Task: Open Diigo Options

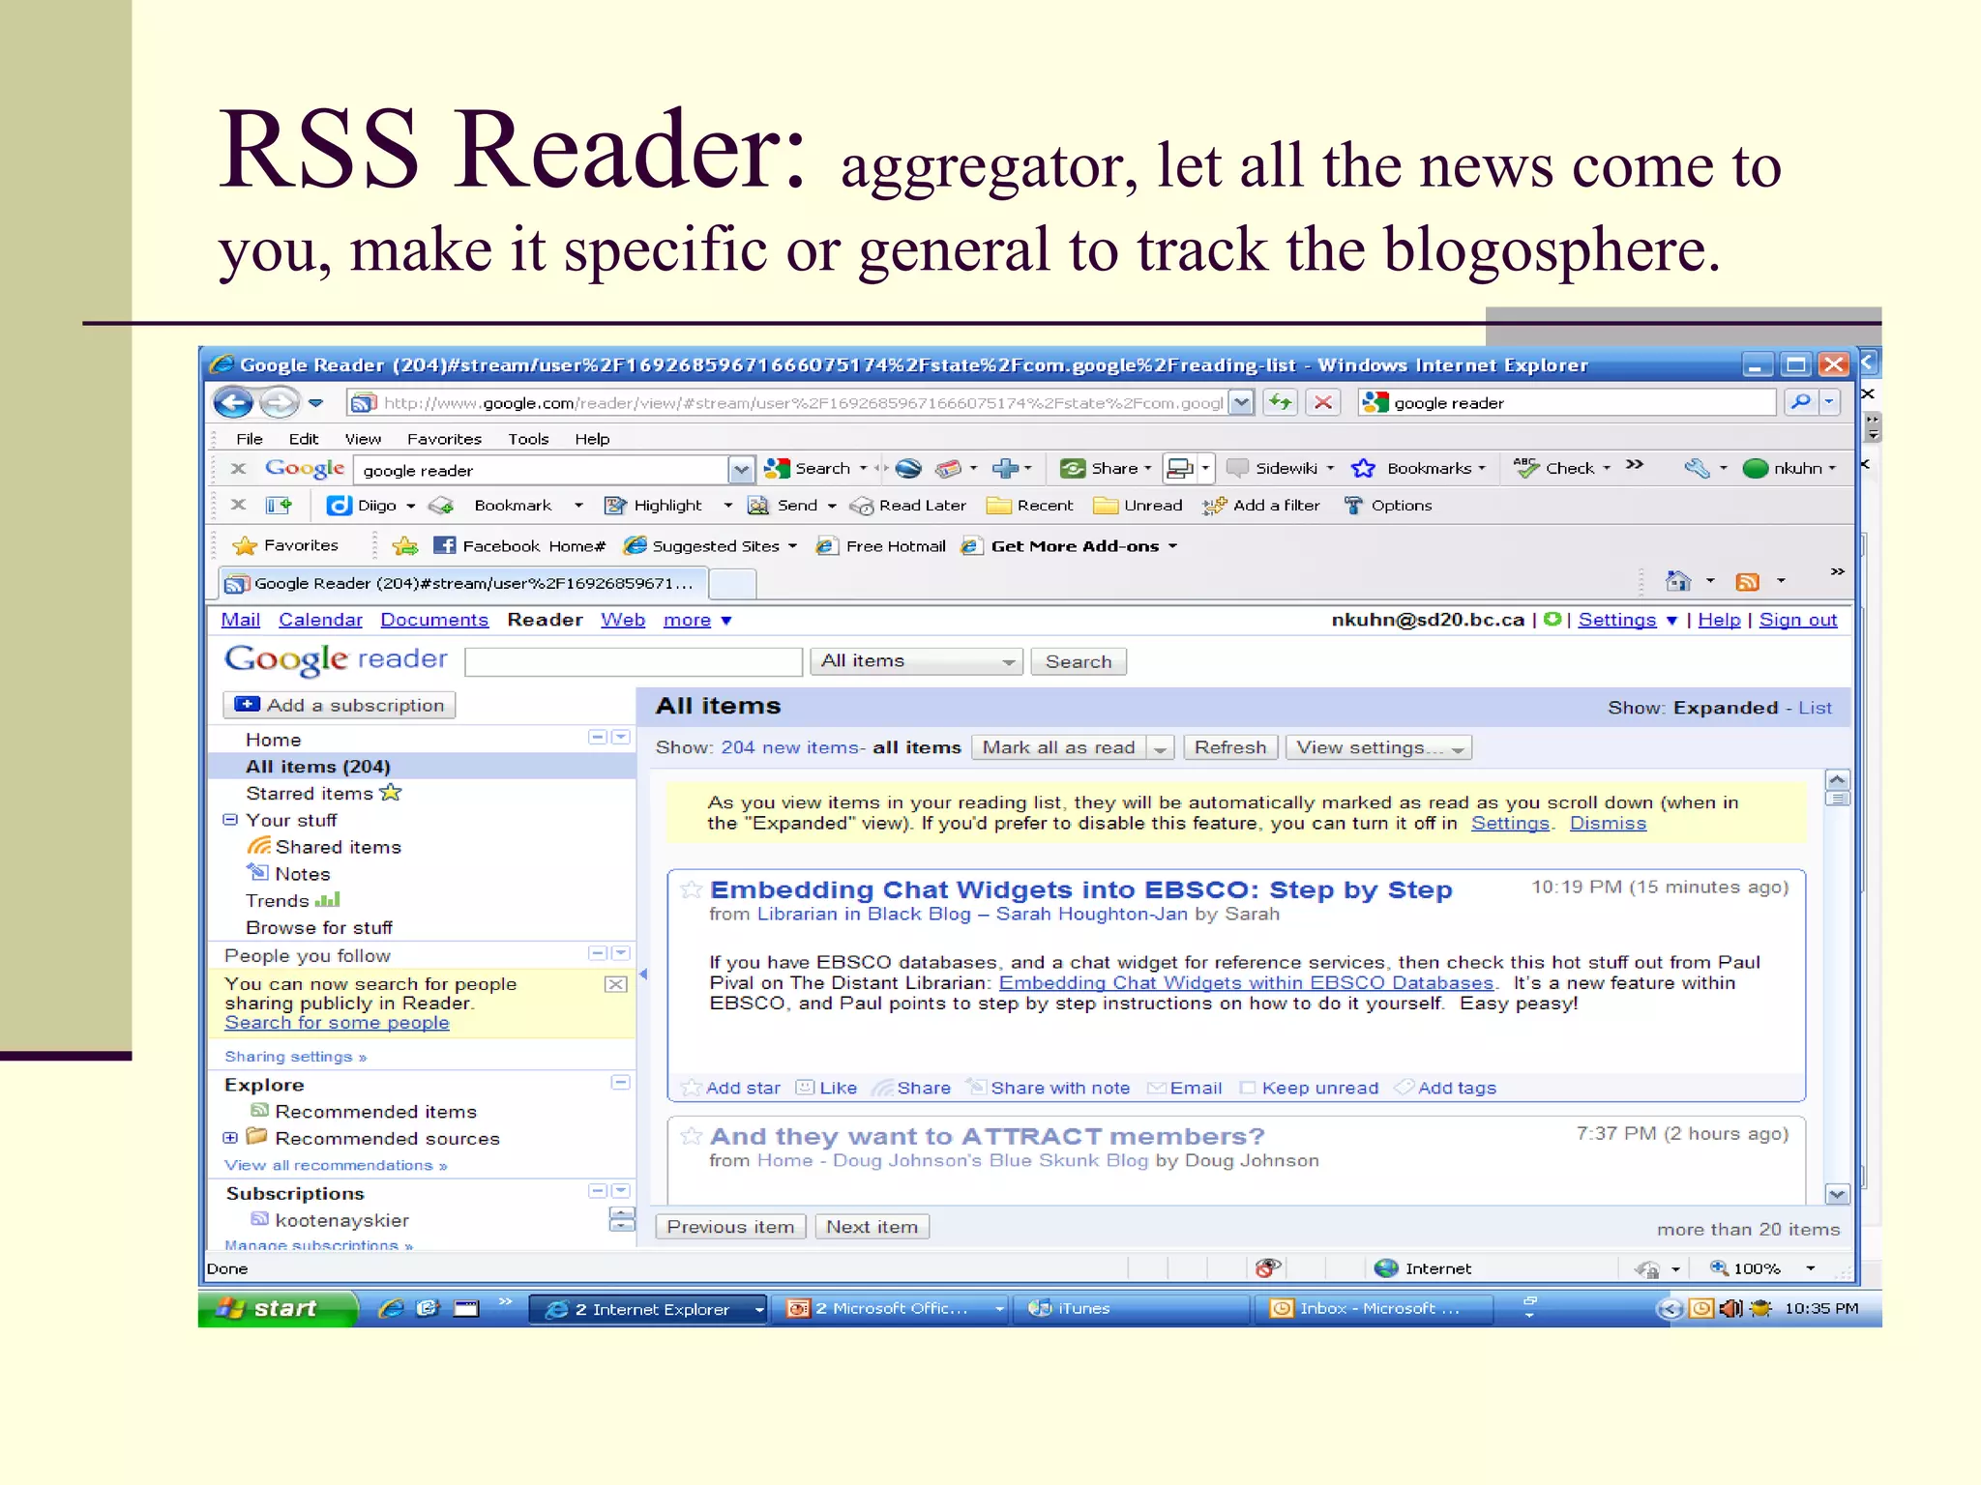Action: tap(1387, 506)
